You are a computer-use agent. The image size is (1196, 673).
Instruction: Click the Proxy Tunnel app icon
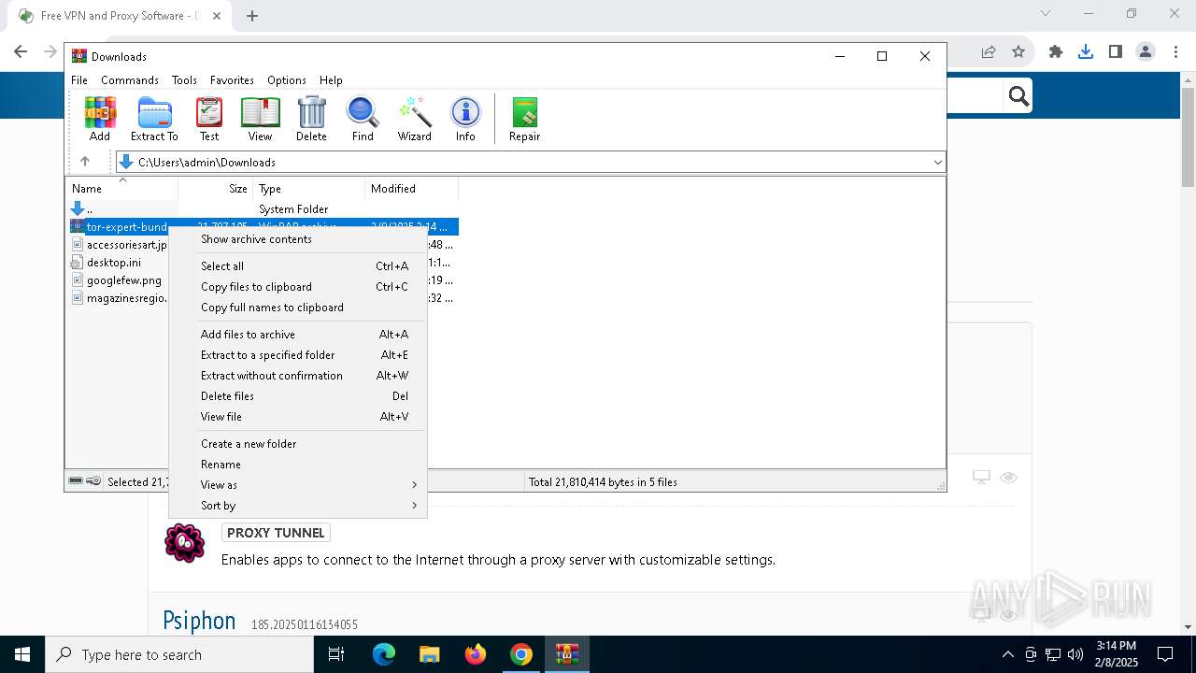point(184,542)
